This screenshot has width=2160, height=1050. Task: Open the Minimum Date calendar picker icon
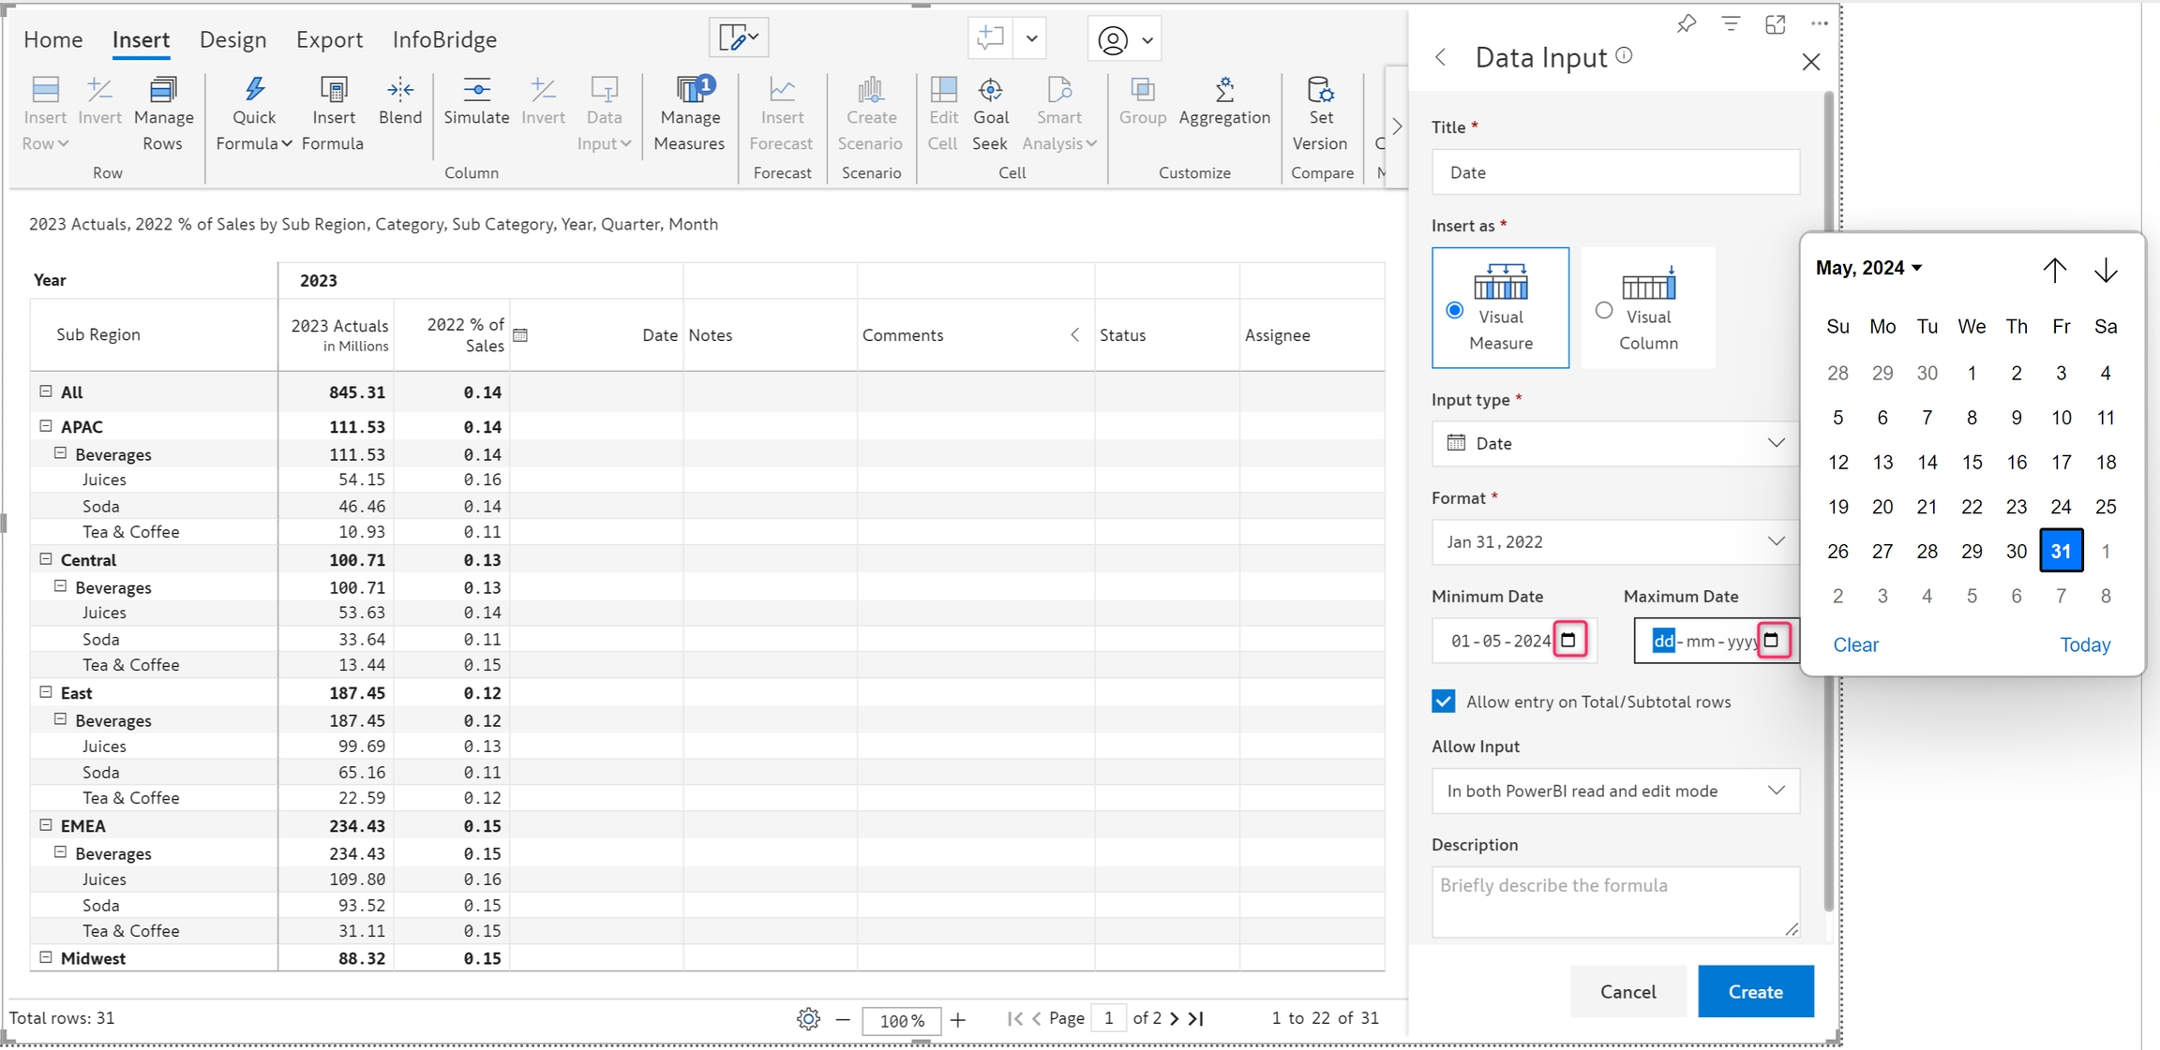pyautogui.click(x=1568, y=640)
